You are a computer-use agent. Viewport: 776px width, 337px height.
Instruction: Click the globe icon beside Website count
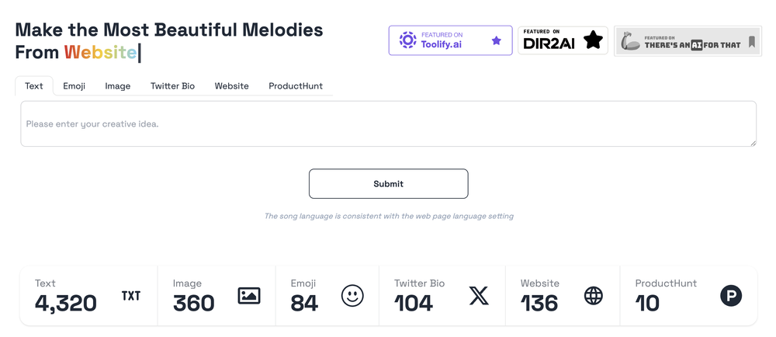click(594, 296)
